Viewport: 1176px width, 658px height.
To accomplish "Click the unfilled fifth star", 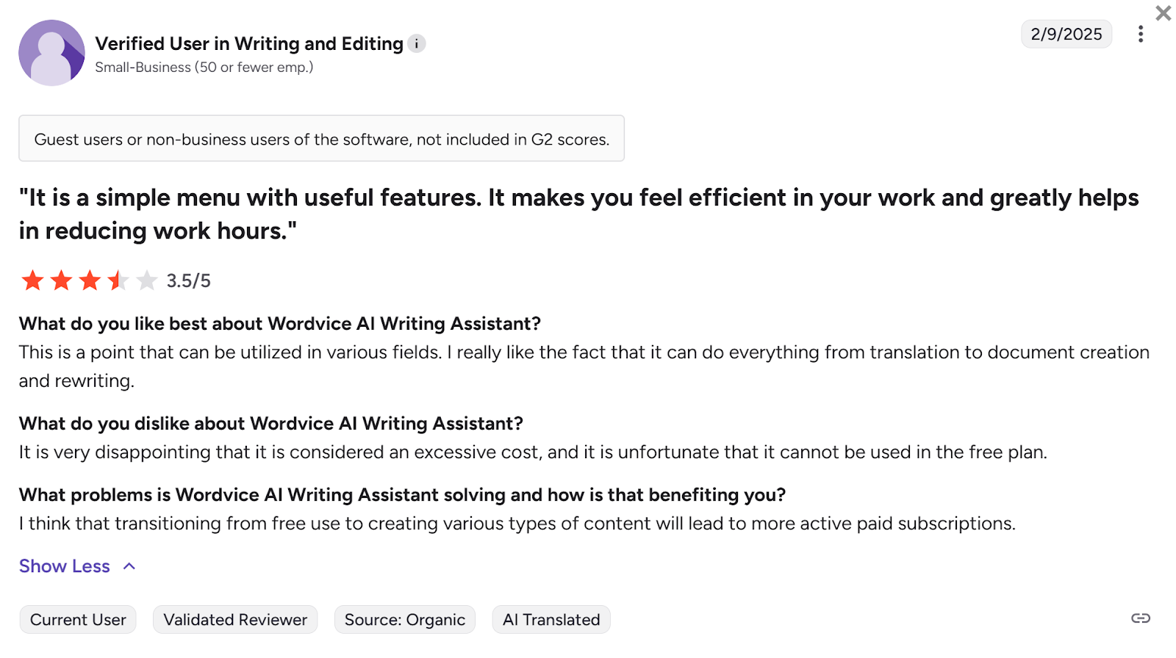I will (x=146, y=280).
